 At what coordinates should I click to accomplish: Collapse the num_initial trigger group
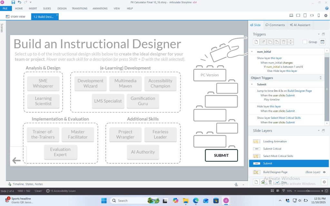pos(252,51)
